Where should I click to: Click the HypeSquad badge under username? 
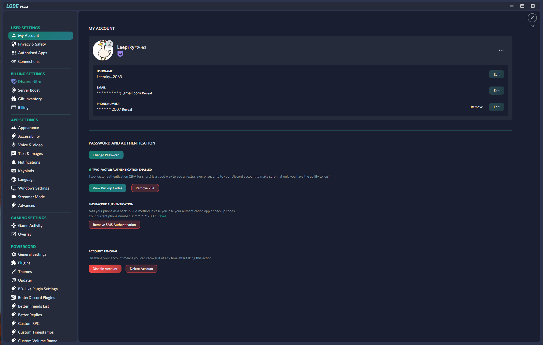pyautogui.click(x=120, y=54)
